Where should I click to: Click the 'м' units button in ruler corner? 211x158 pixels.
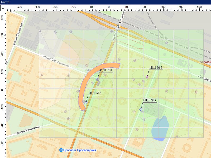[x=3, y=8]
